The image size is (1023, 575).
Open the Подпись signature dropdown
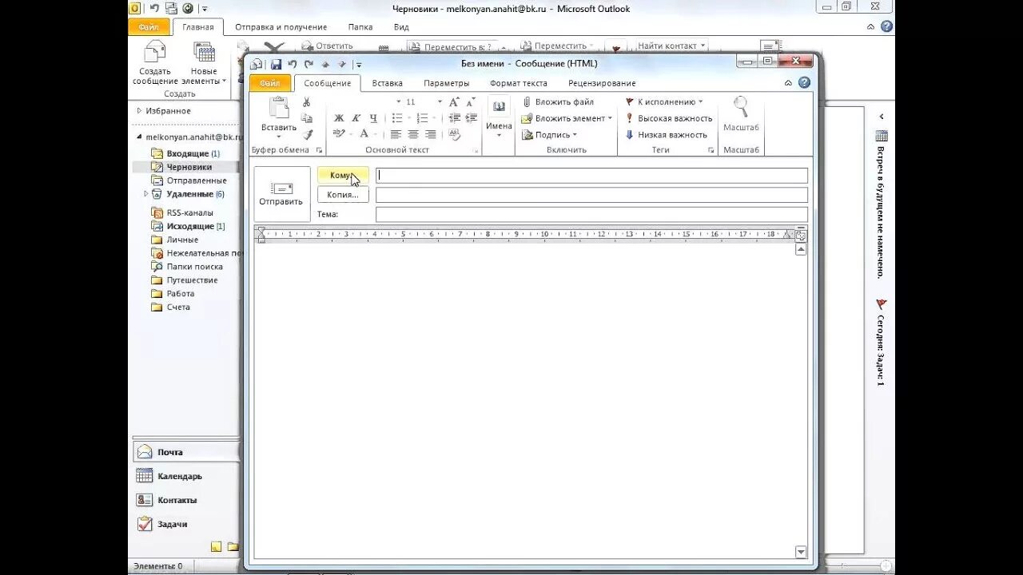pyautogui.click(x=550, y=135)
